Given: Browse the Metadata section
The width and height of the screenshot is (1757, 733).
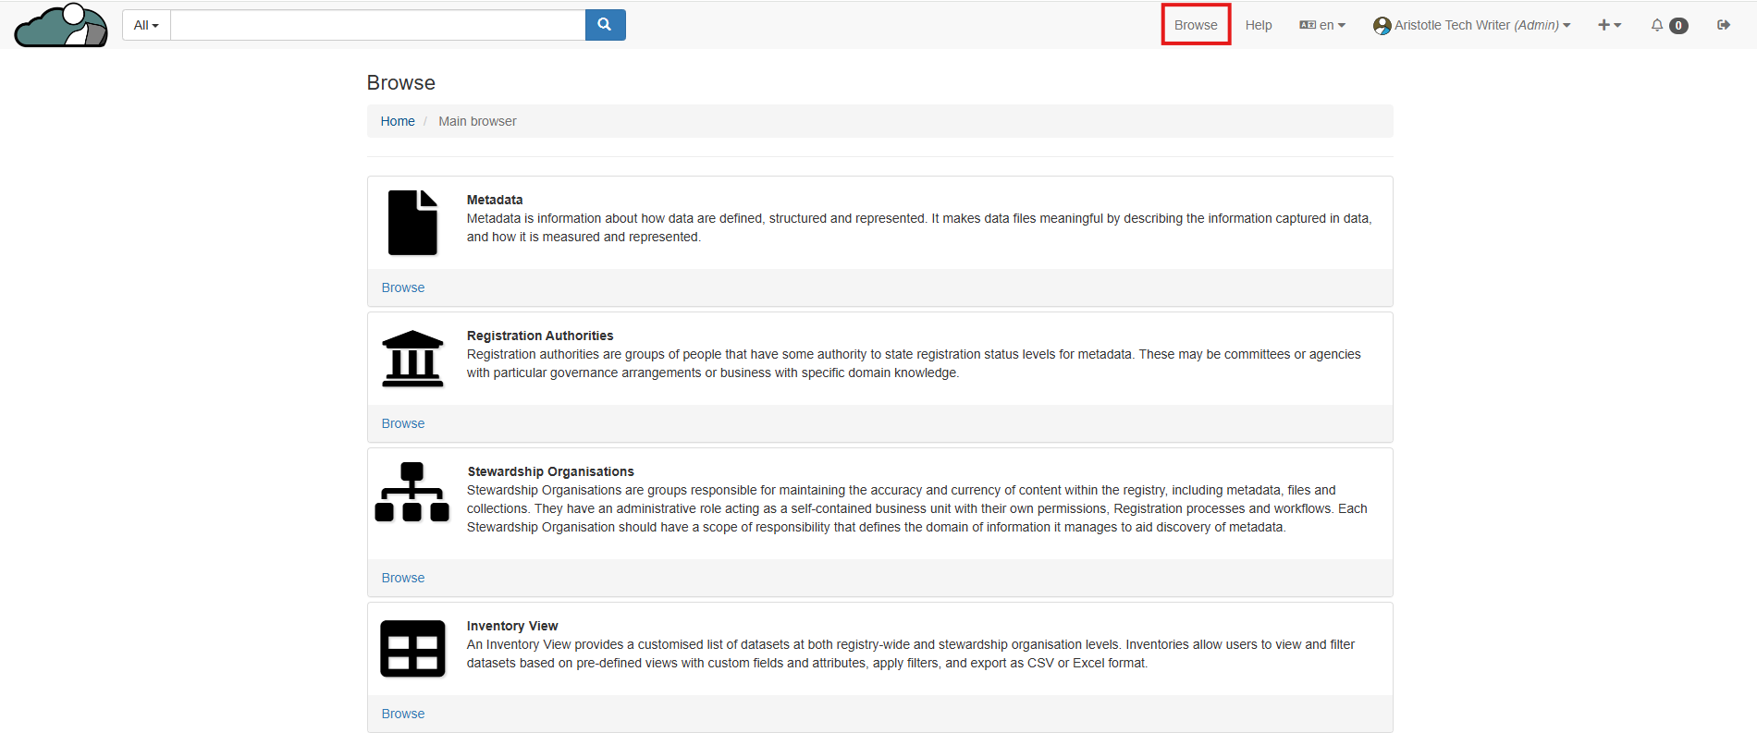Looking at the screenshot, I should click(x=403, y=287).
